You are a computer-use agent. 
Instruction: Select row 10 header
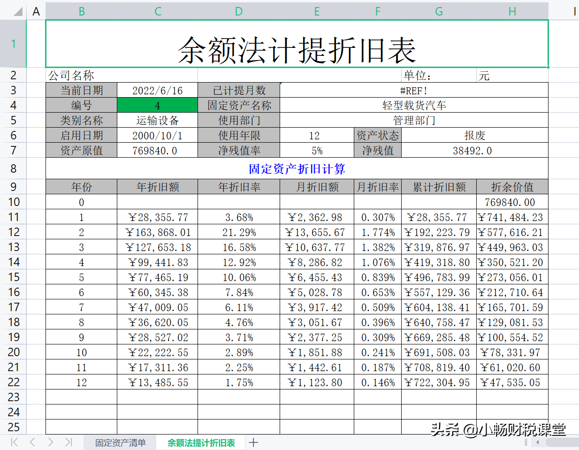pos(14,202)
